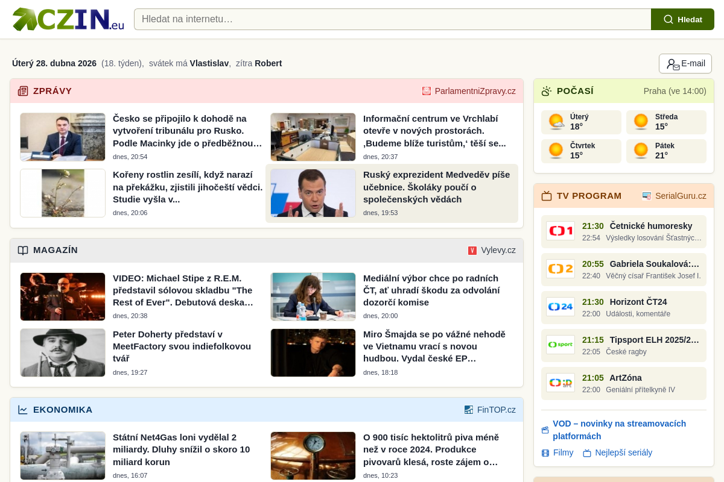724x482 pixels.
Task: Read article about Česko a tribunál pro Rusko
Action: [x=188, y=131]
